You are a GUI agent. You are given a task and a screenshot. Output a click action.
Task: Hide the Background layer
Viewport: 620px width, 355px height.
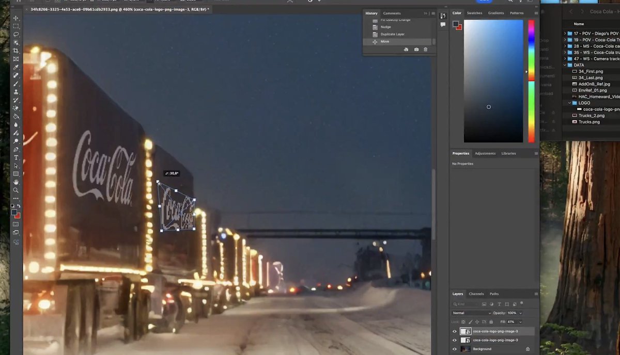pos(455,349)
